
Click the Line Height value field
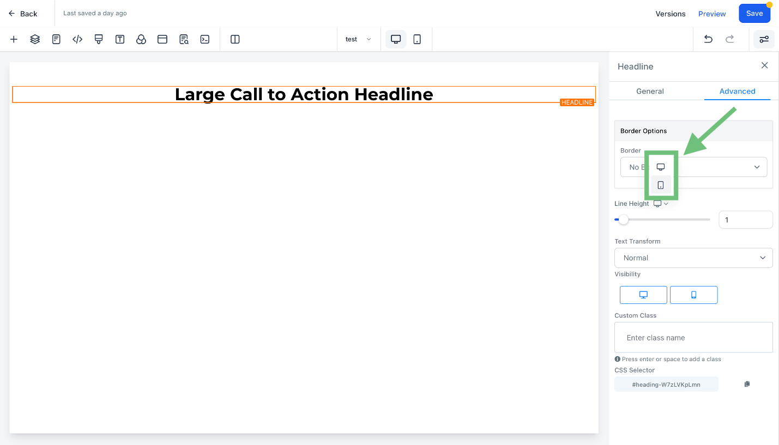click(746, 220)
